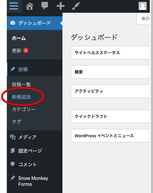Viewport: 153px width, 193px height.
Task: Click 更新 with badge 5
Action: 20,51
